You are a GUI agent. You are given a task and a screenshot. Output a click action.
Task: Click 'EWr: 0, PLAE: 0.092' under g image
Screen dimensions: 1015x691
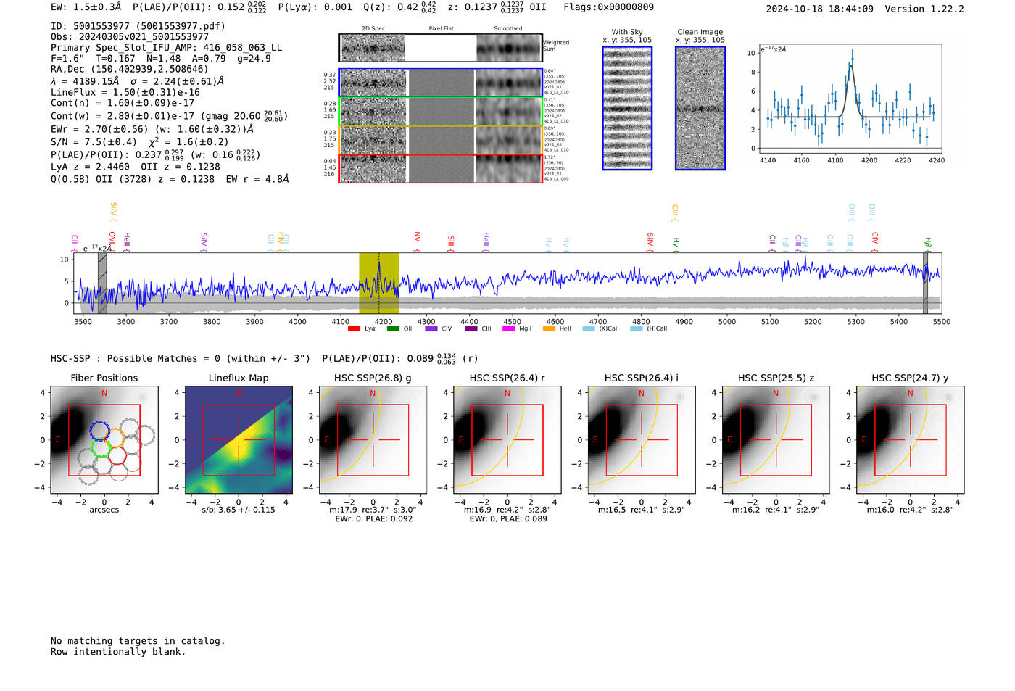point(374,519)
